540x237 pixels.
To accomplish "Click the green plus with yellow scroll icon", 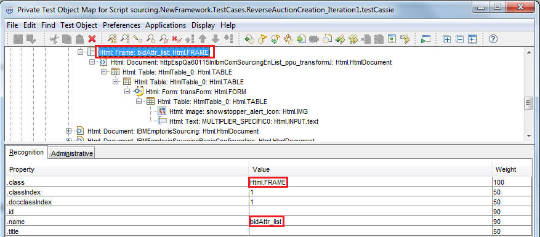I will [341, 39].
